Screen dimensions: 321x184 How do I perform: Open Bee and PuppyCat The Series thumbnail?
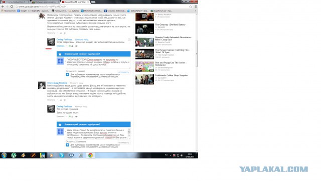point(144,66)
